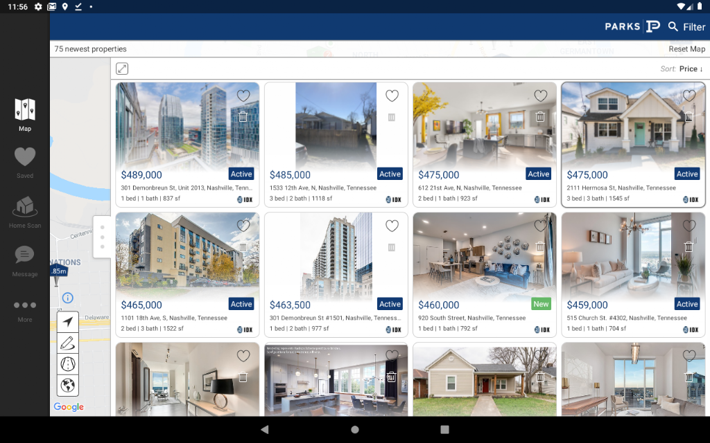Open the Filter options

pyautogui.click(x=693, y=27)
